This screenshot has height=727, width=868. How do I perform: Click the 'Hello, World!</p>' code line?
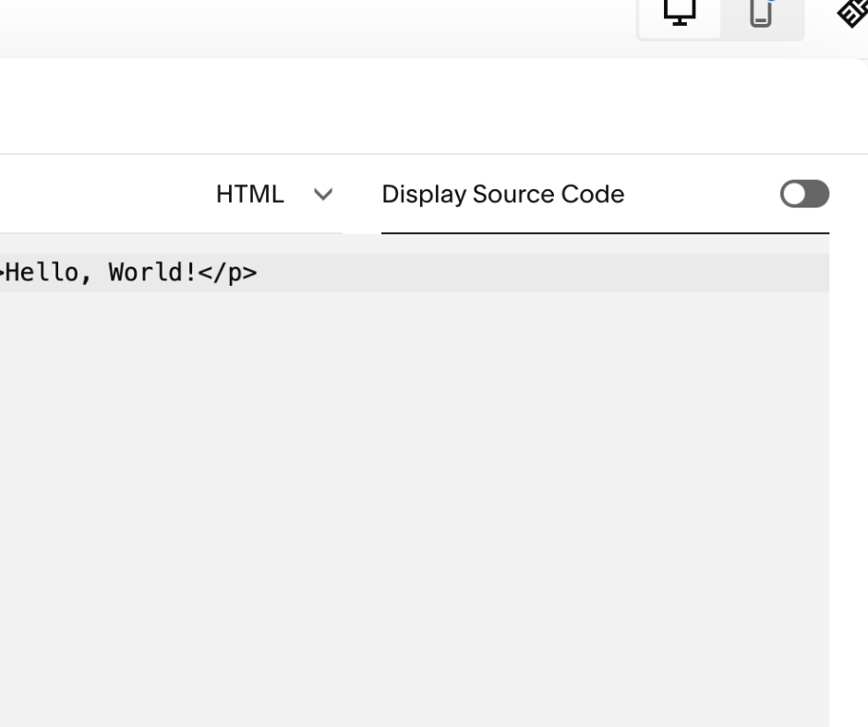[x=415, y=273]
